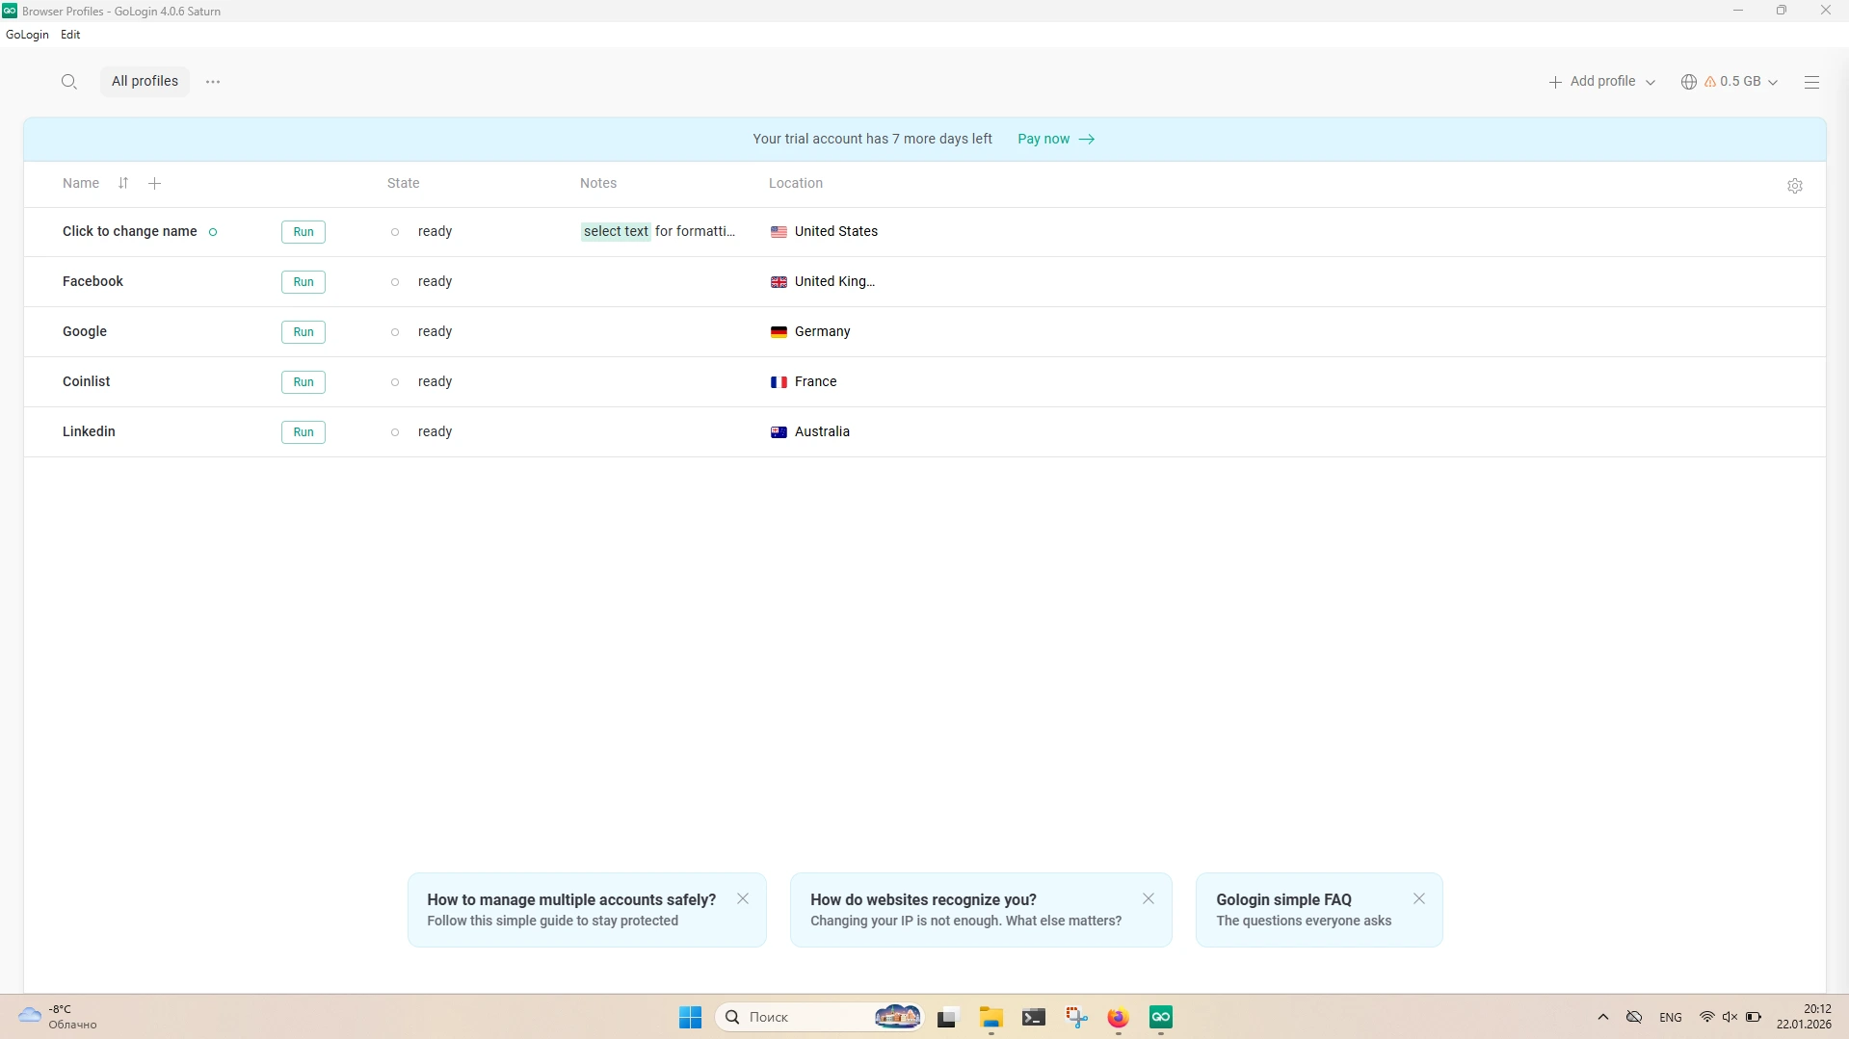Open the profile search magnifier
Screen dimensions: 1849x1039
point(68,82)
